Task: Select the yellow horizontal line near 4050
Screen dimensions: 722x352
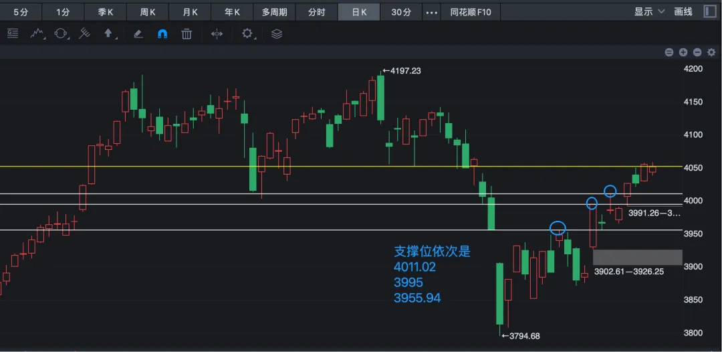Action: [341, 167]
